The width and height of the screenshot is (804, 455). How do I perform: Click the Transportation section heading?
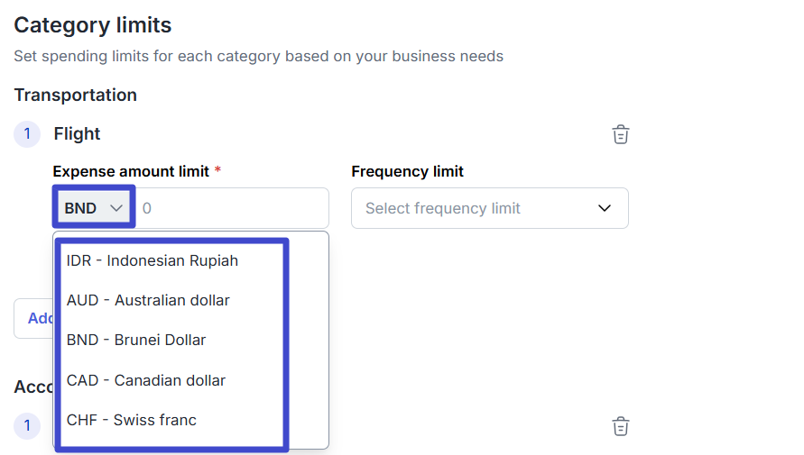click(x=75, y=95)
